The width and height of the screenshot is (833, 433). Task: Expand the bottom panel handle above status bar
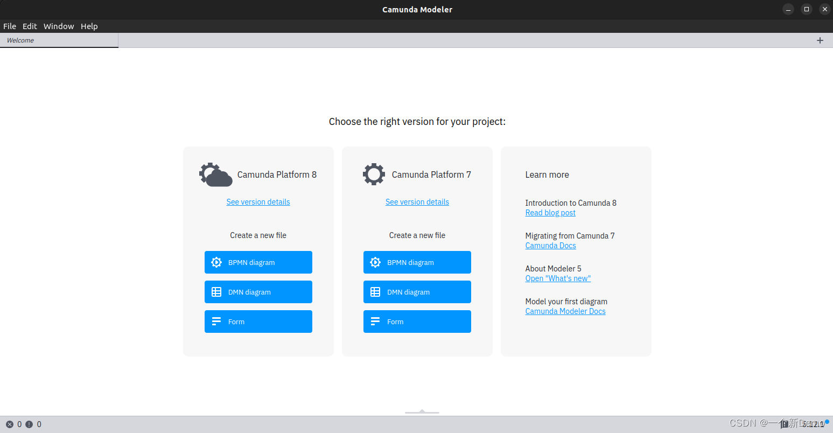[x=422, y=412]
